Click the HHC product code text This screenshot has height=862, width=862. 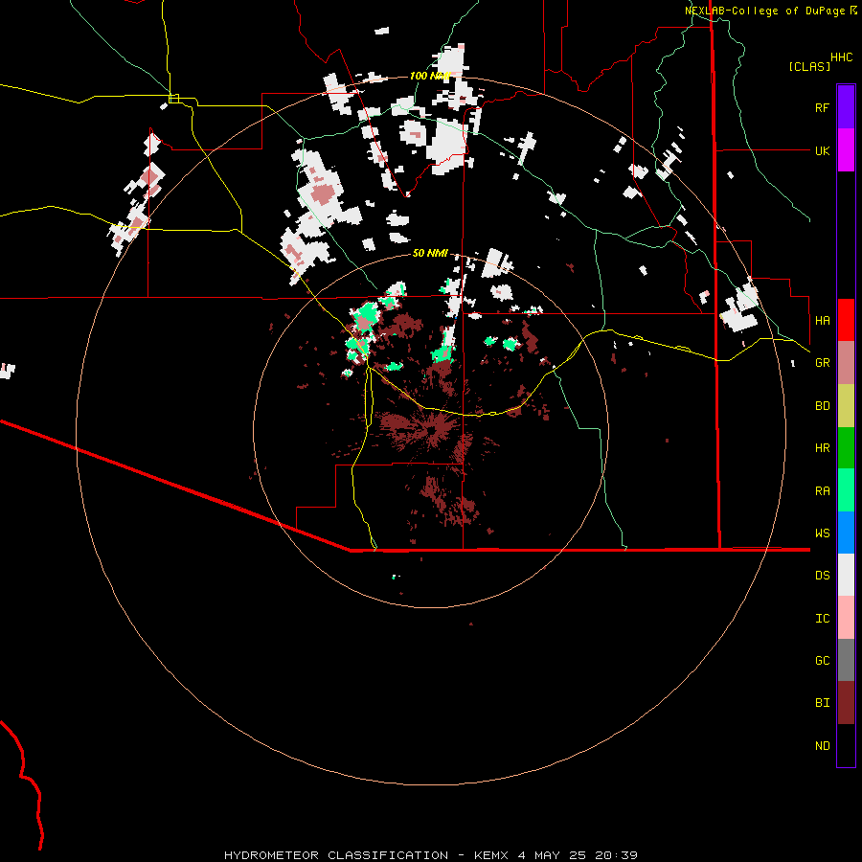pyautogui.click(x=842, y=57)
